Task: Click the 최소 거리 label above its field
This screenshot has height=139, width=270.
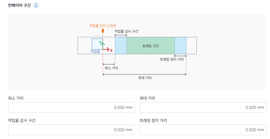Action: click(x=16, y=98)
